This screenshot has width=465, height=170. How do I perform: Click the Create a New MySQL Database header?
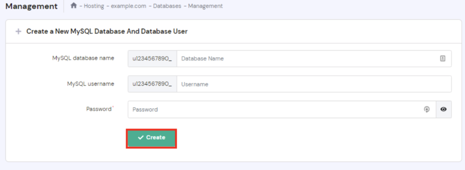point(107,31)
